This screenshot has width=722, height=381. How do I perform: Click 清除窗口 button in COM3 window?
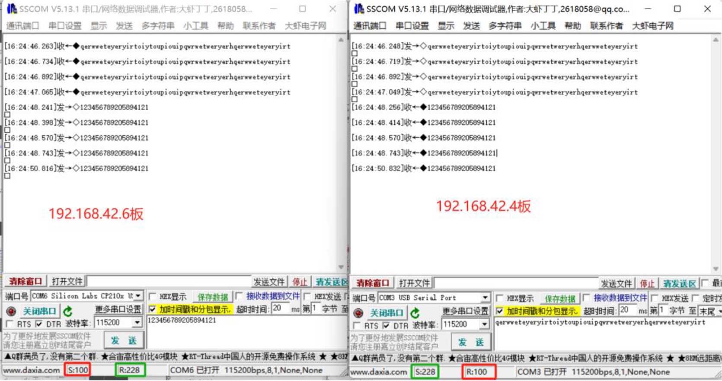[372, 283]
